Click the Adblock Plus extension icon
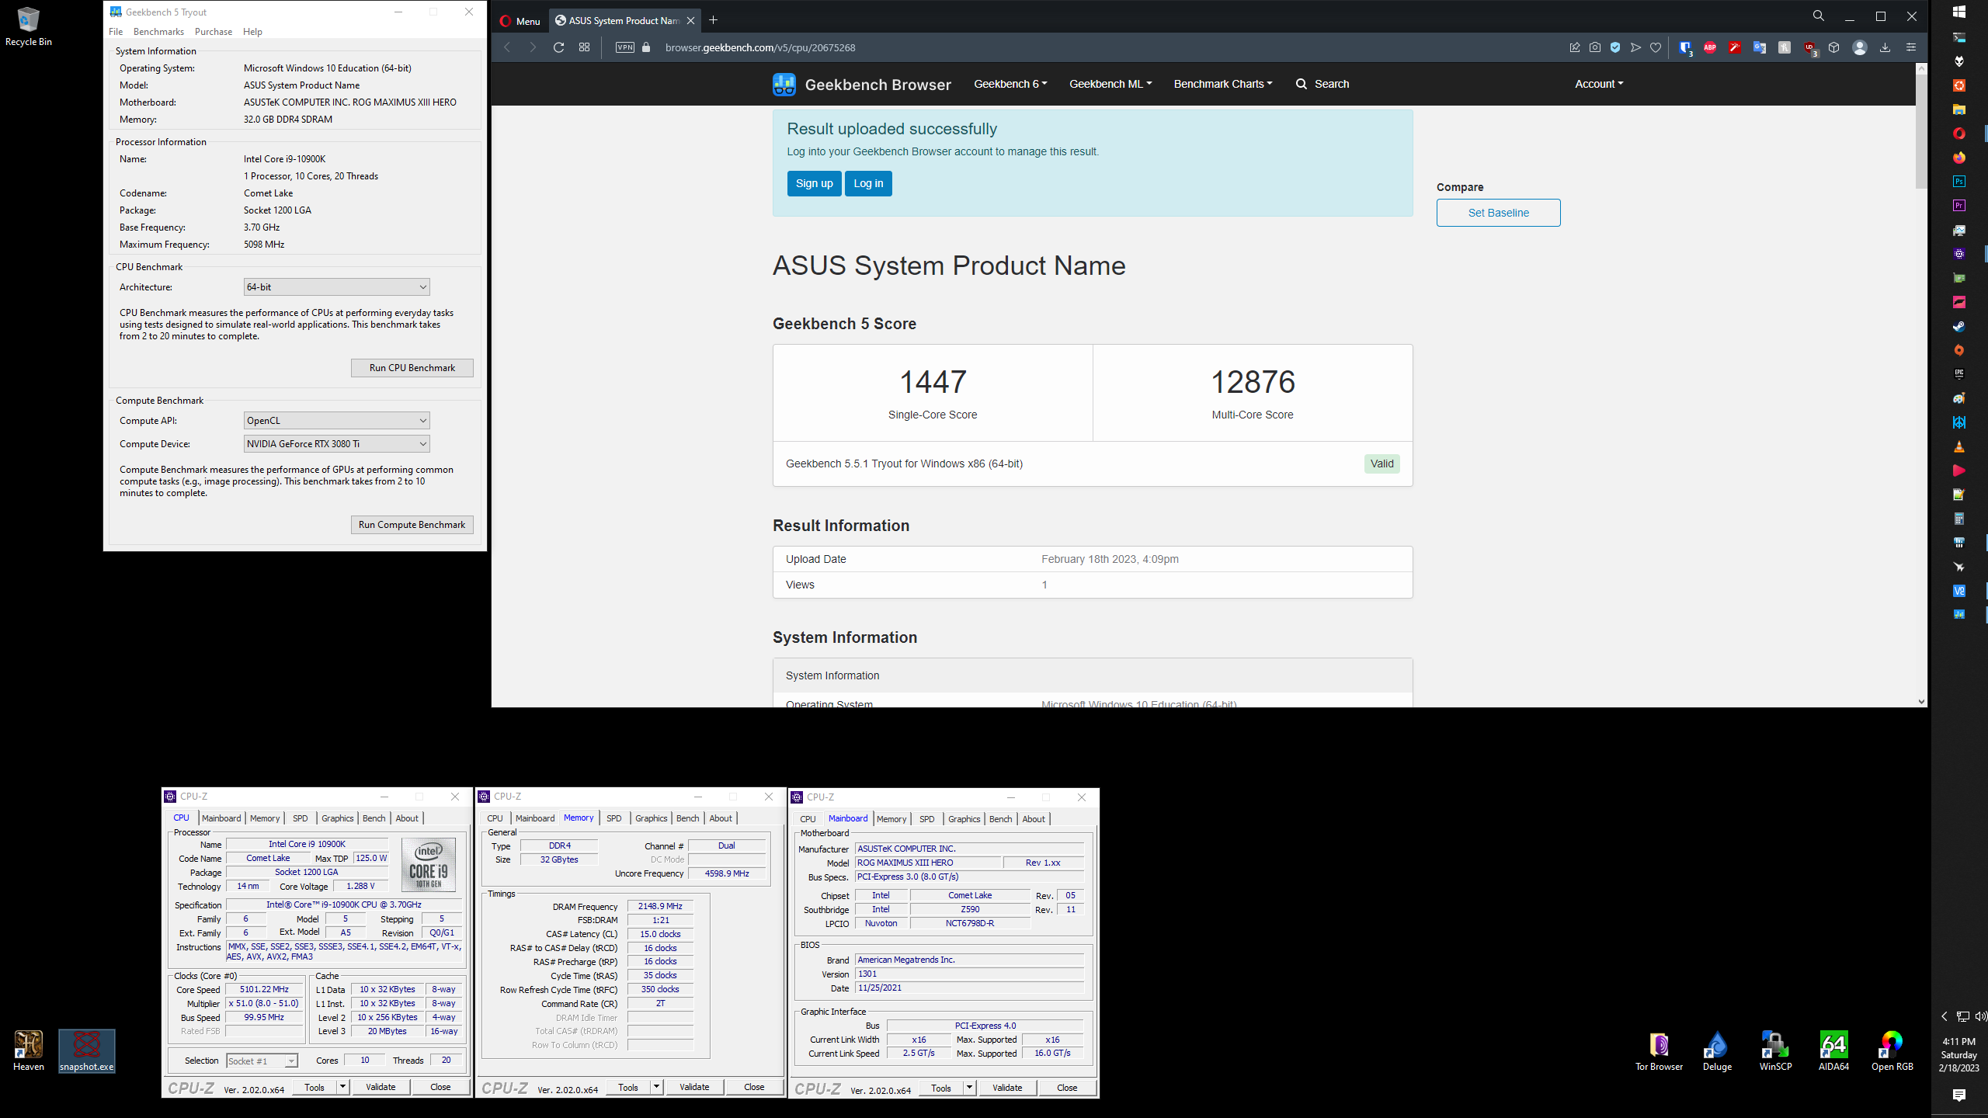1988x1118 pixels. tap(1710, 47)
